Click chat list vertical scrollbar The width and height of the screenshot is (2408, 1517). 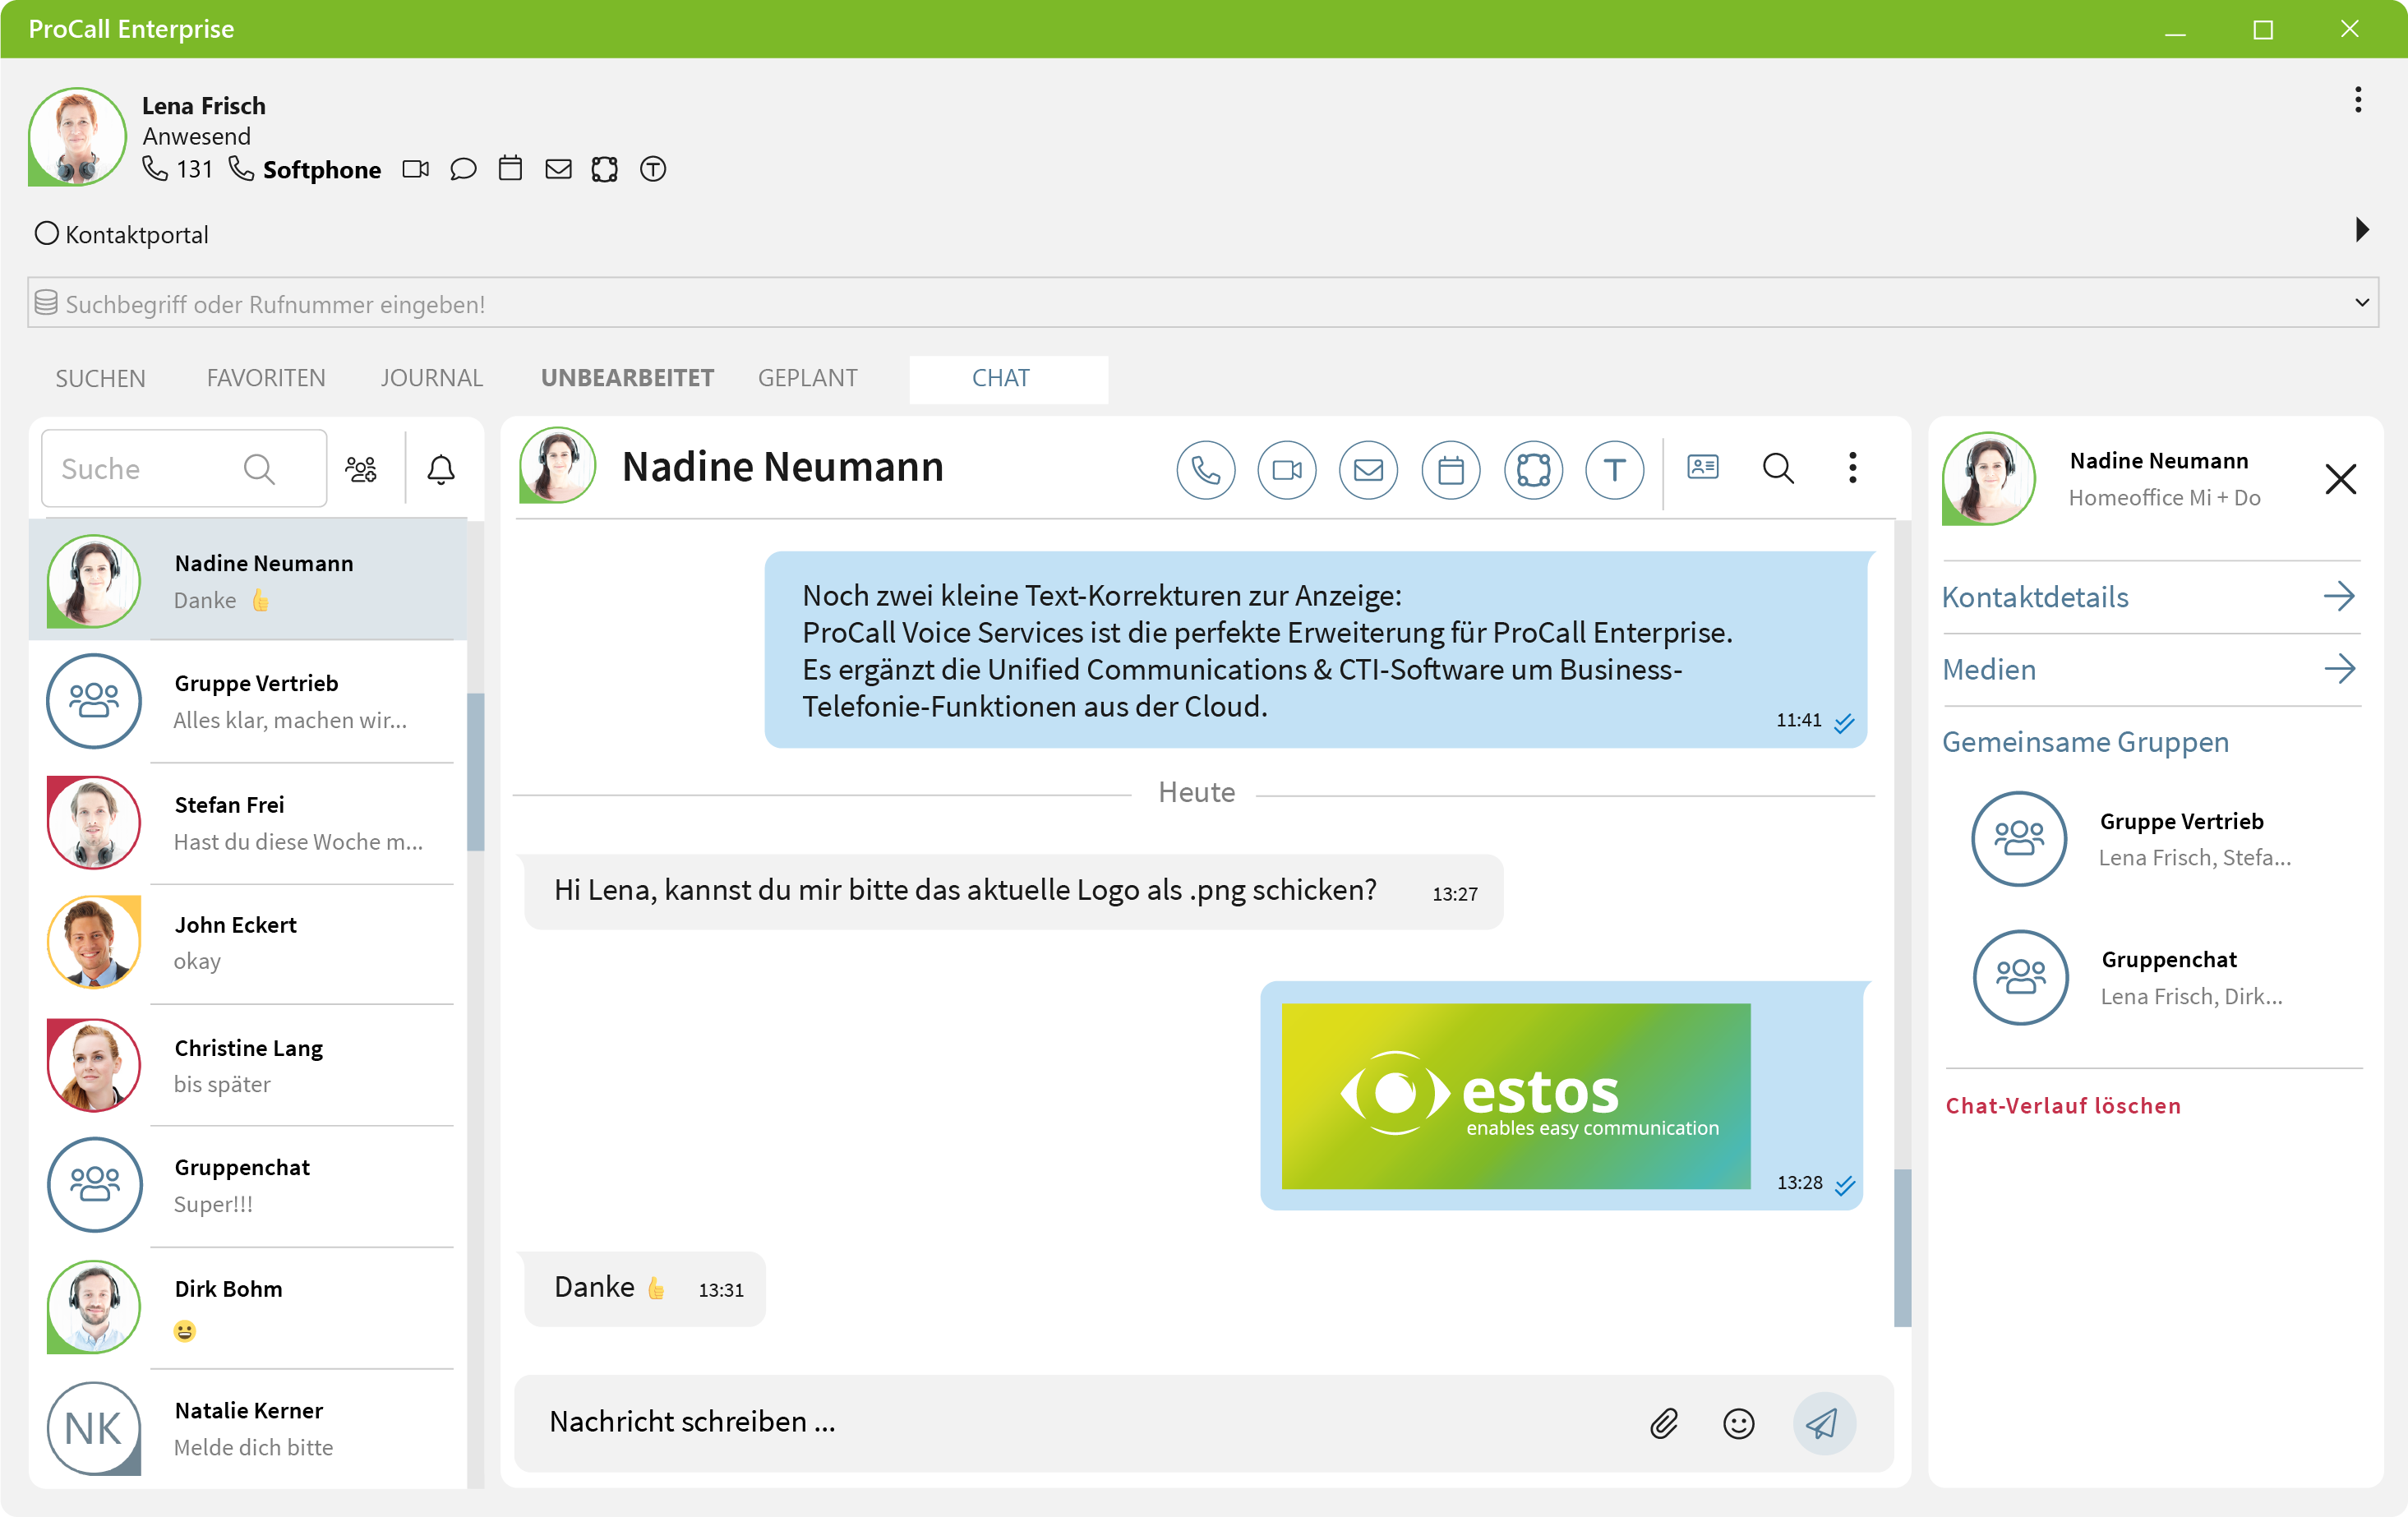point(476,771)
